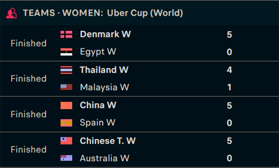Click the Egypt flag icon
Viewport: 279px width, 168px height.
pos(67,52)
